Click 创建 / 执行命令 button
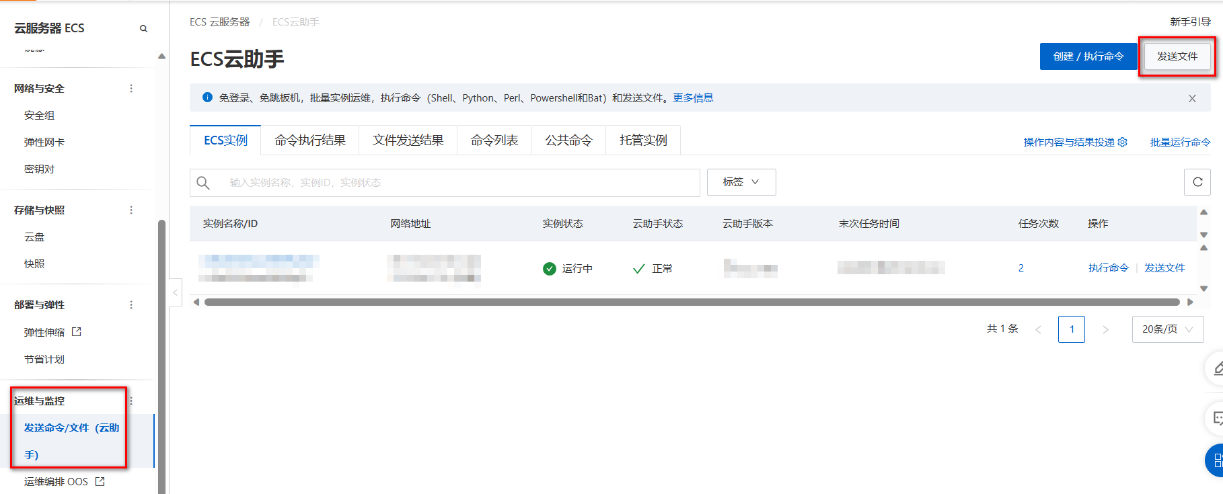Viewport: 1223px width, 494px height. click(1088, 56)
